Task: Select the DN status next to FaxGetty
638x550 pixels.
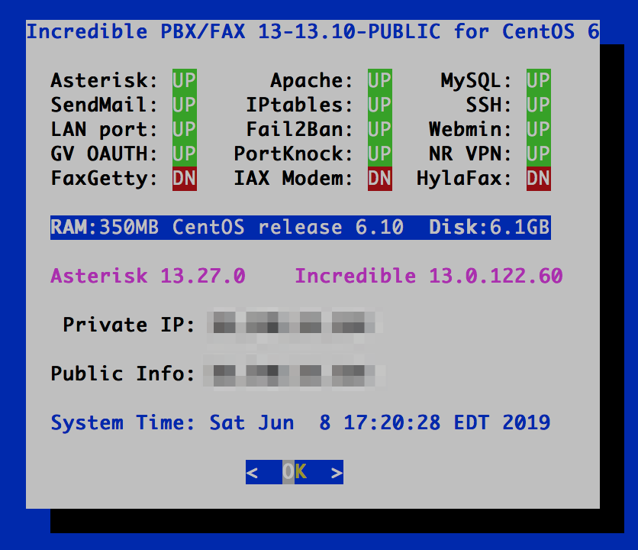Action: (185, 179)
